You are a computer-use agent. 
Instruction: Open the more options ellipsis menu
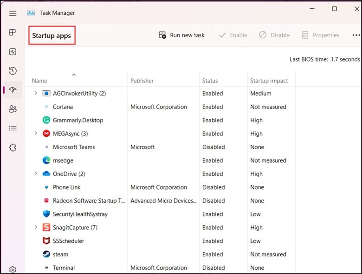tap(356, 35)
